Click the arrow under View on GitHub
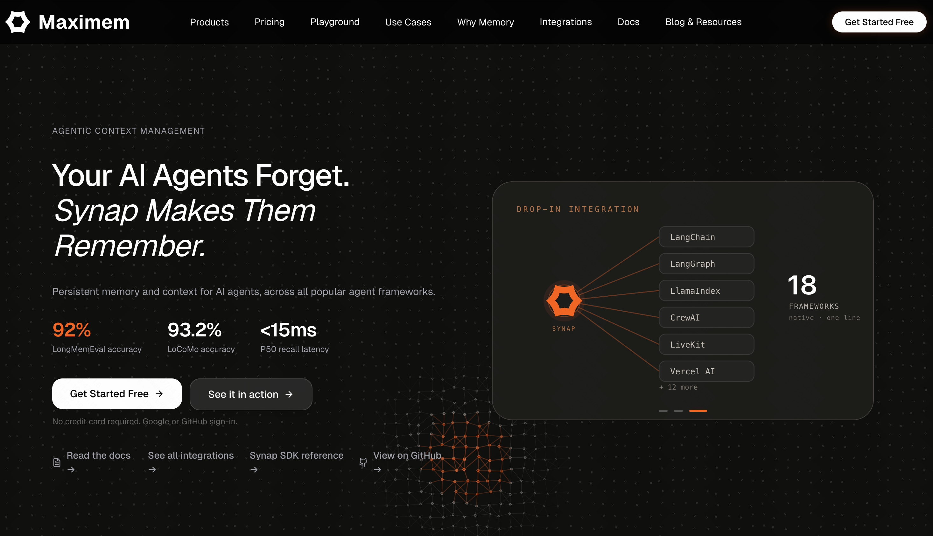 click(378, 469)
